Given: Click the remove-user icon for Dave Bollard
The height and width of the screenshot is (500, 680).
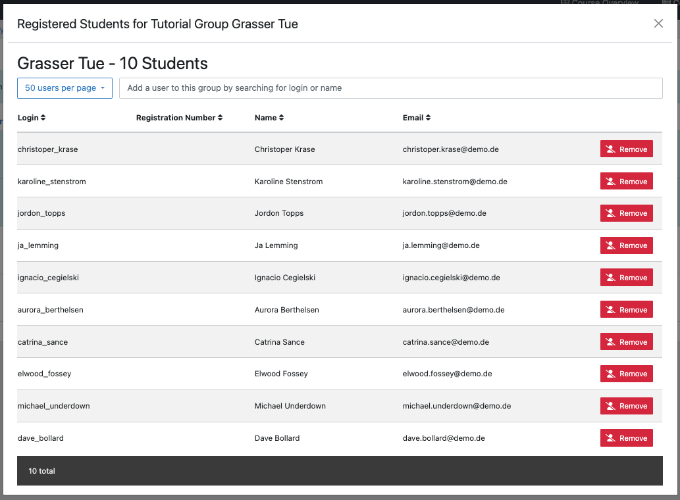Looking at the screenshot, I should [x=611, y=438].
